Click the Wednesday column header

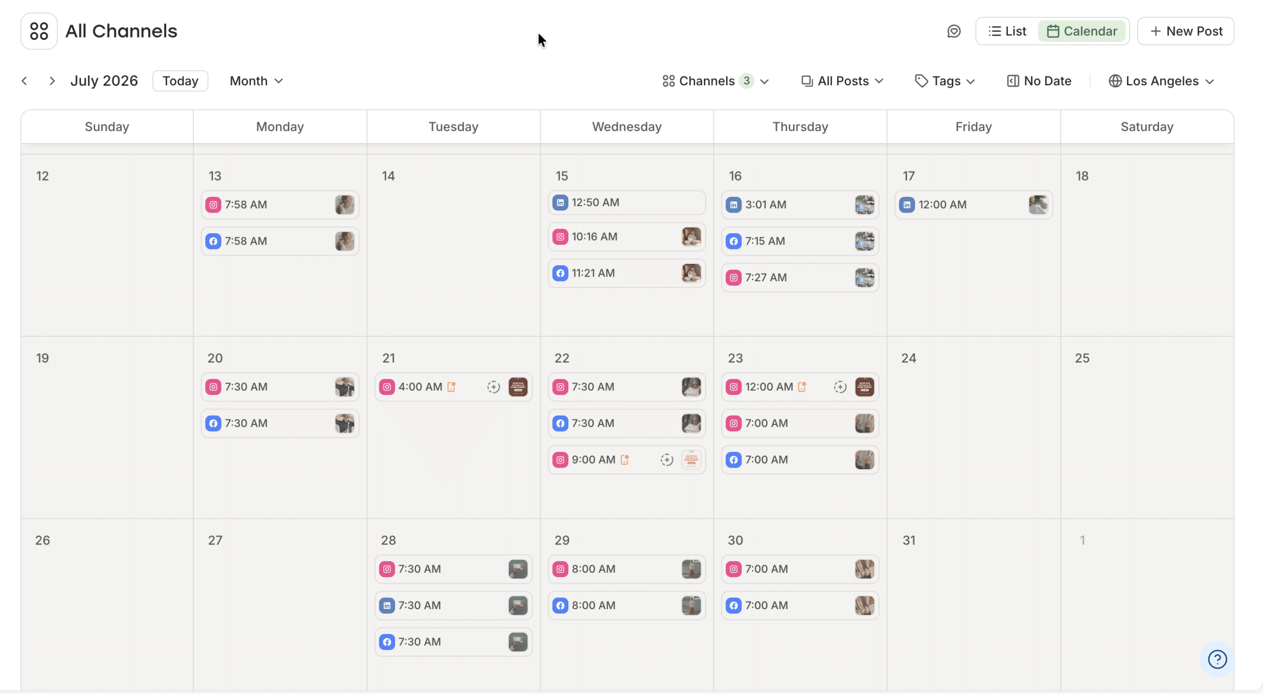pos(627,127)
